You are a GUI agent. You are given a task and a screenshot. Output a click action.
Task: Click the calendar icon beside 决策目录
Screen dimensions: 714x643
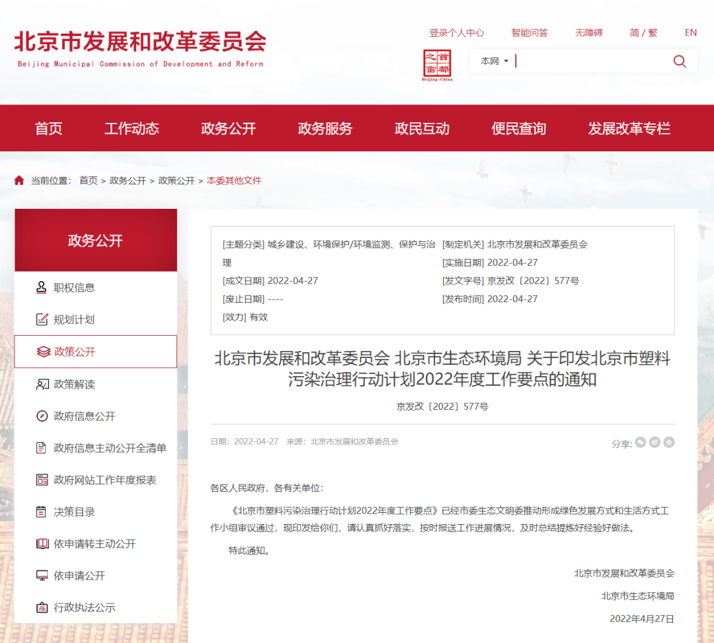(x=42, y=511)
